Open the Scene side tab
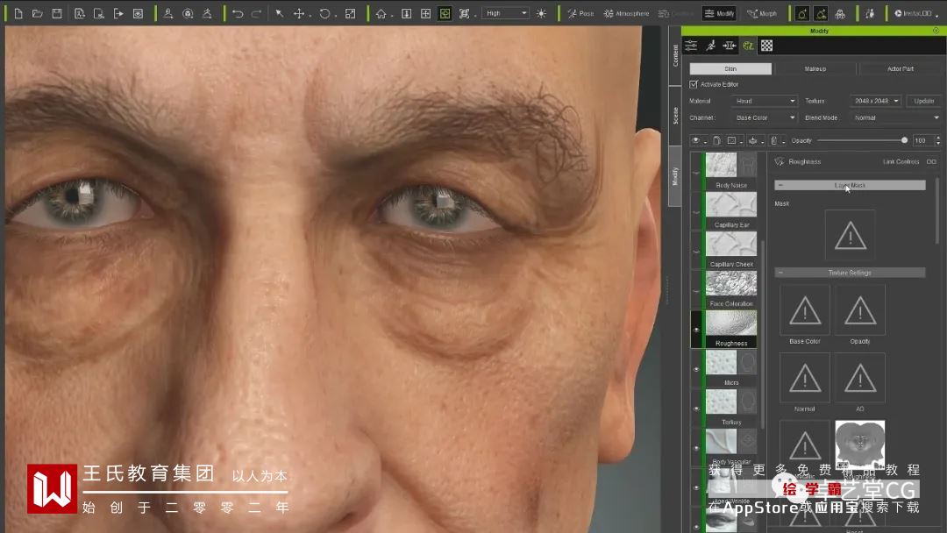This screenshot has height=533, width=947. coord(675,116)
